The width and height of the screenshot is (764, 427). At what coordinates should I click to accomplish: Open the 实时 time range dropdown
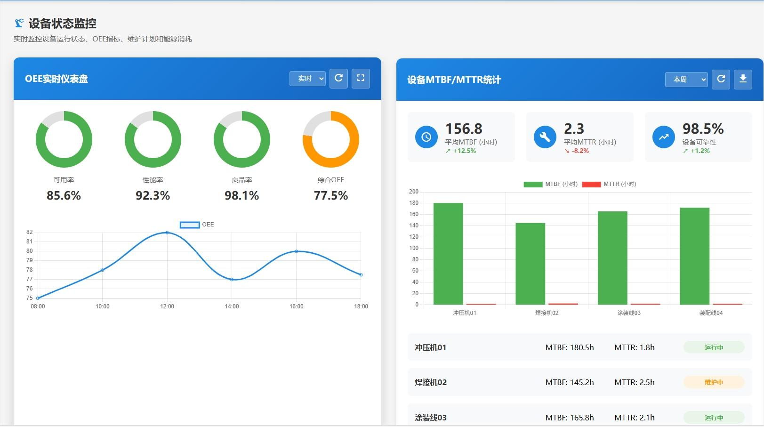click(307, 78)
